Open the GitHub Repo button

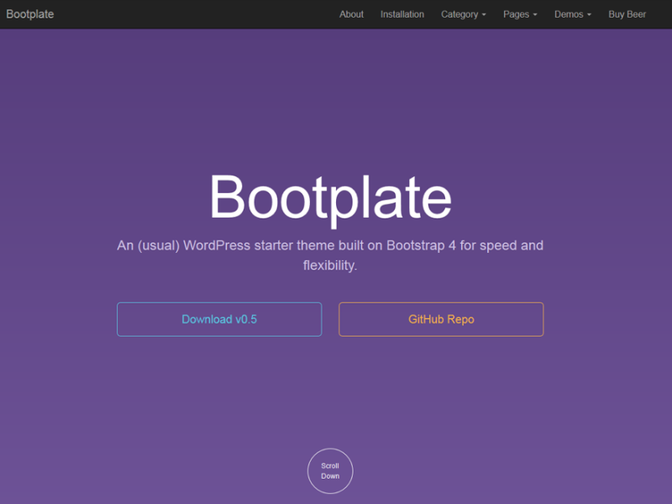tap(441, 319)
